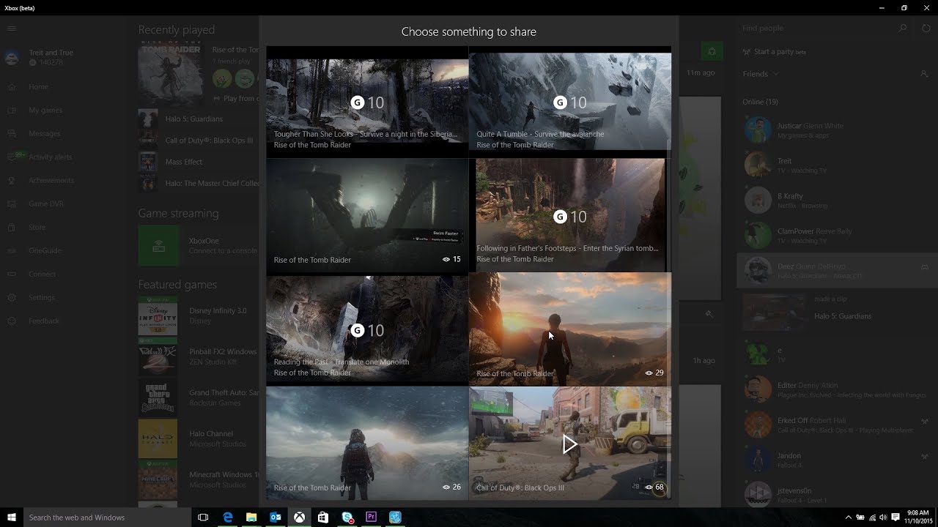Choose the Reading the Past achievement tile

[x=367, y=330]
